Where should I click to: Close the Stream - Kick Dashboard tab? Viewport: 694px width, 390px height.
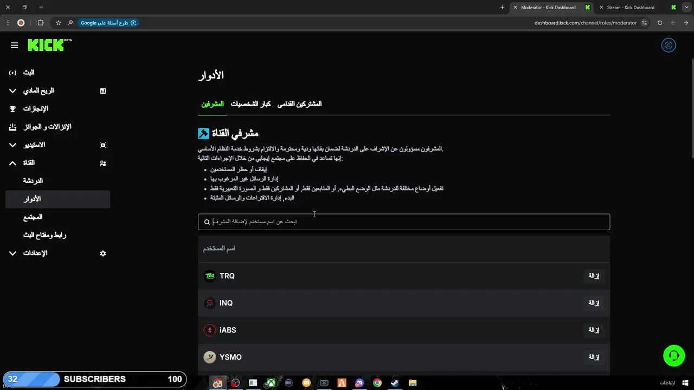(x=601, y=8)
